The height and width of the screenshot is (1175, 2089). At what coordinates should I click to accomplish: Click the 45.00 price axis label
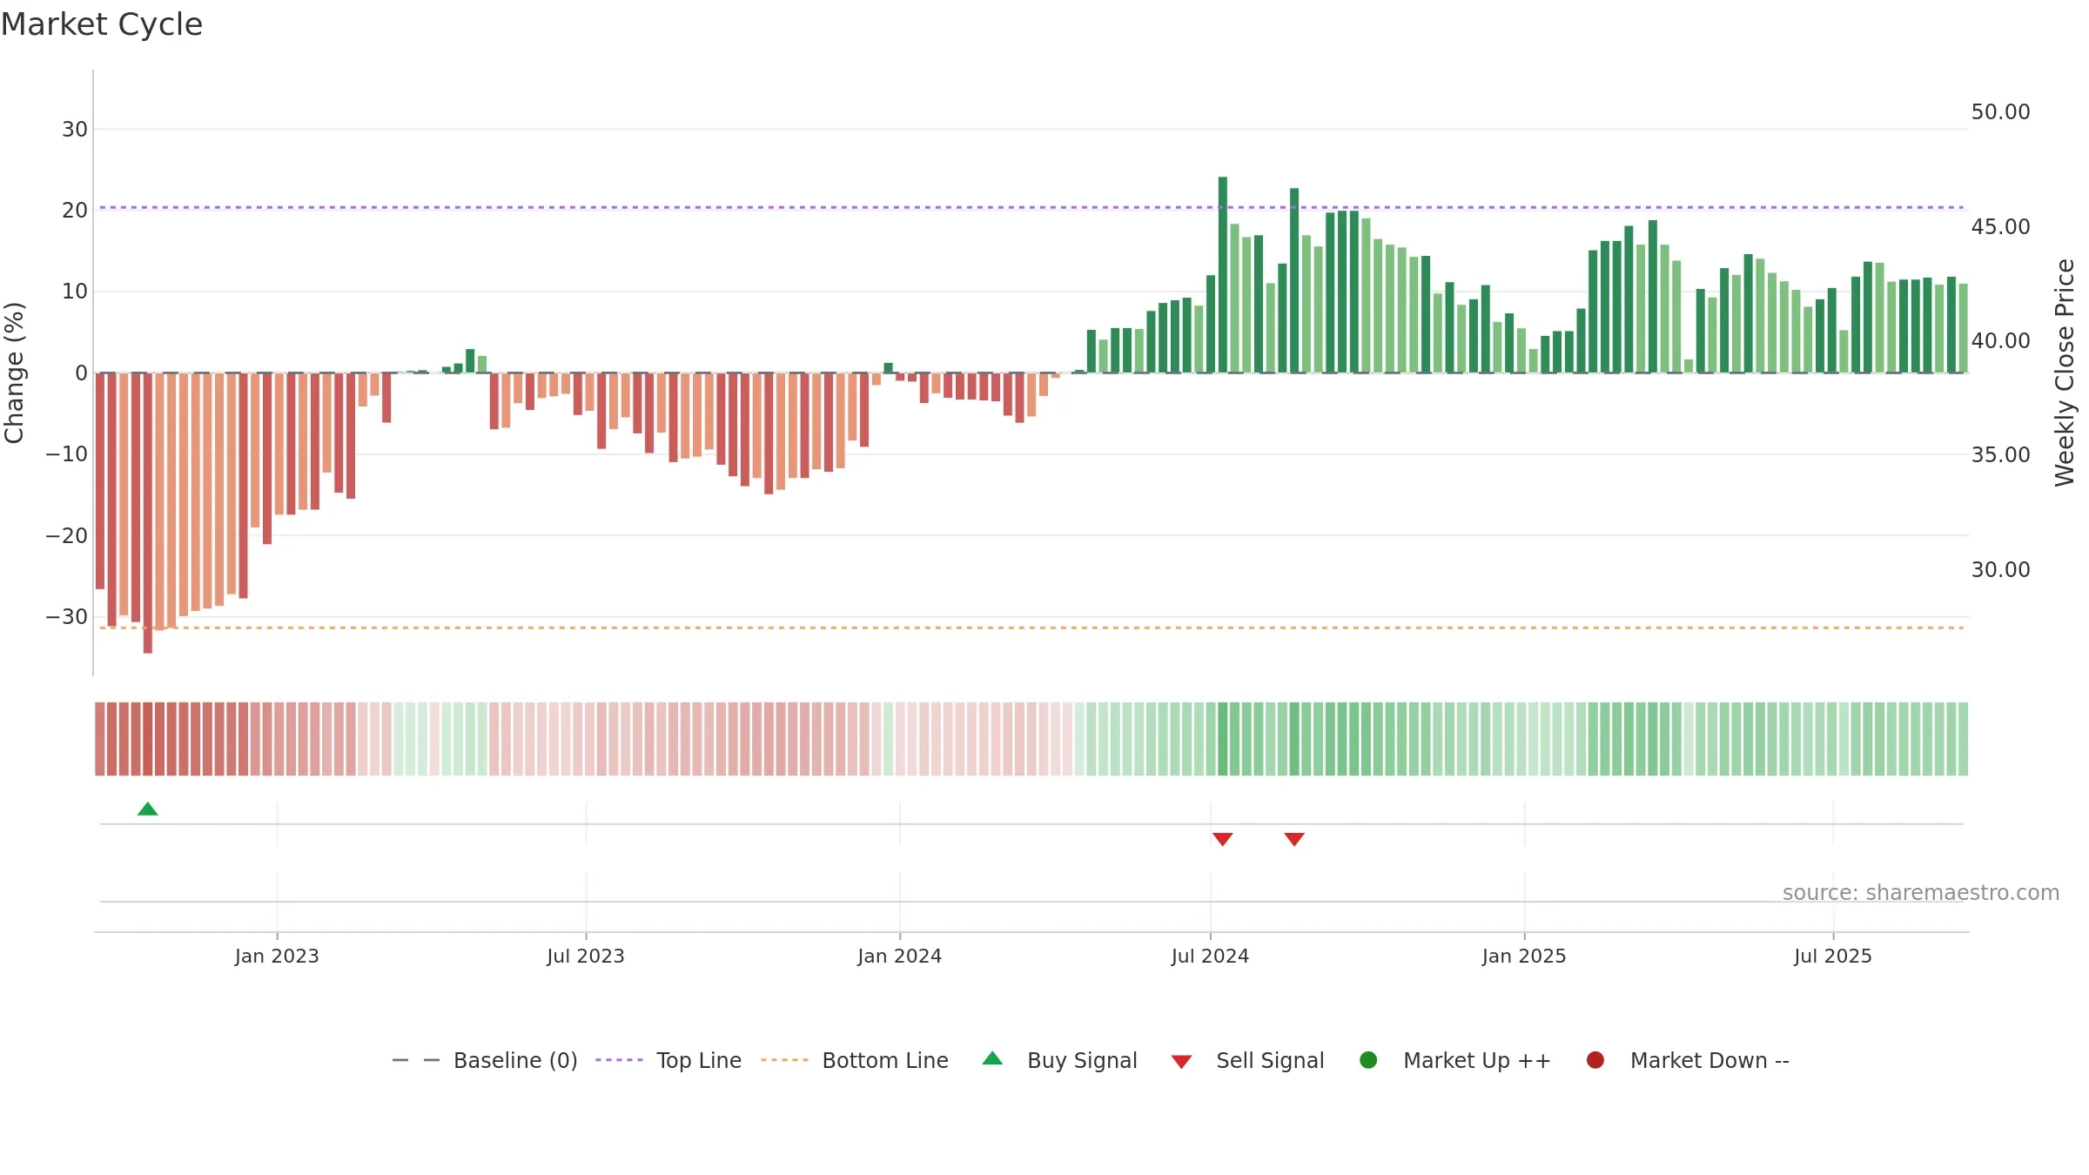[2000, 226]
